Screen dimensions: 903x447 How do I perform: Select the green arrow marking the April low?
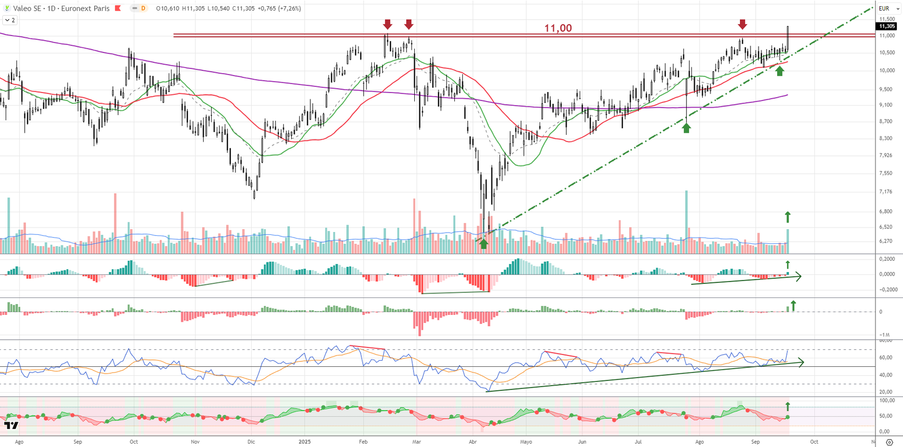point(484,244)
